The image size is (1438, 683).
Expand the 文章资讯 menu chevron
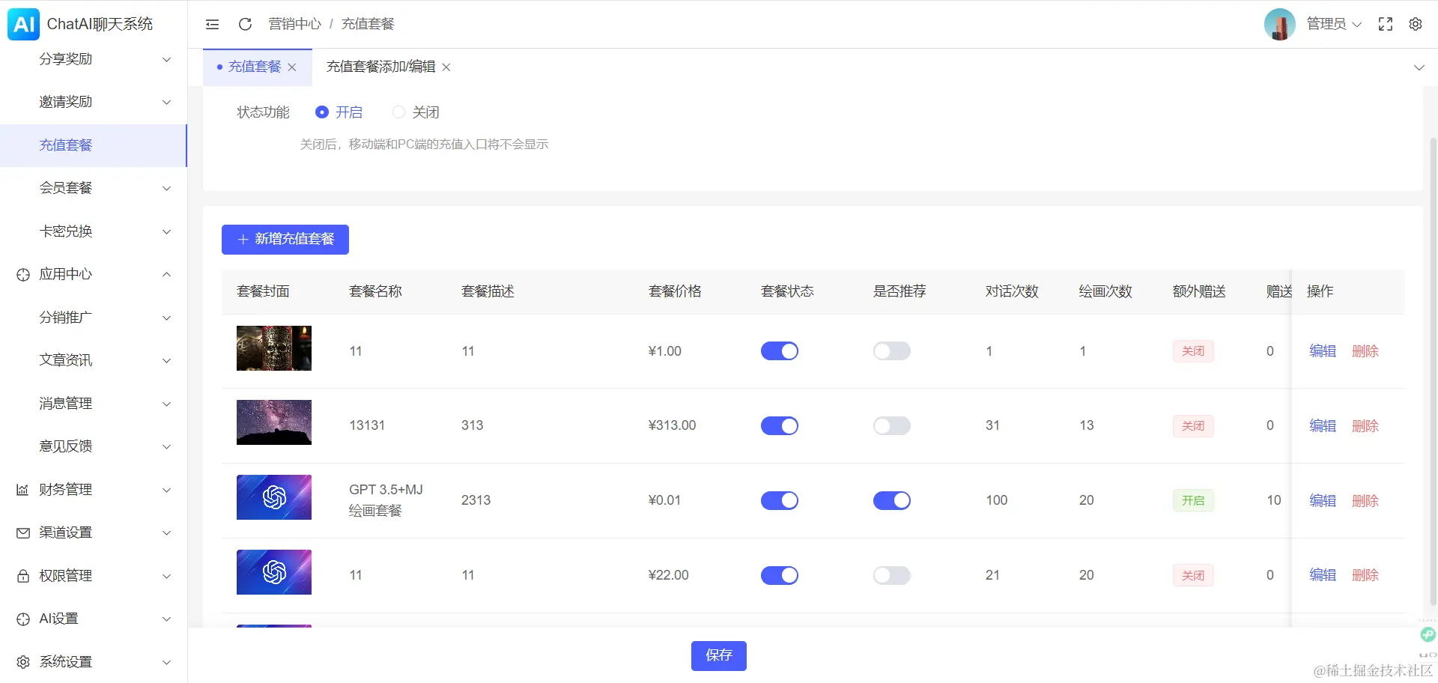(x=167, y=360)
